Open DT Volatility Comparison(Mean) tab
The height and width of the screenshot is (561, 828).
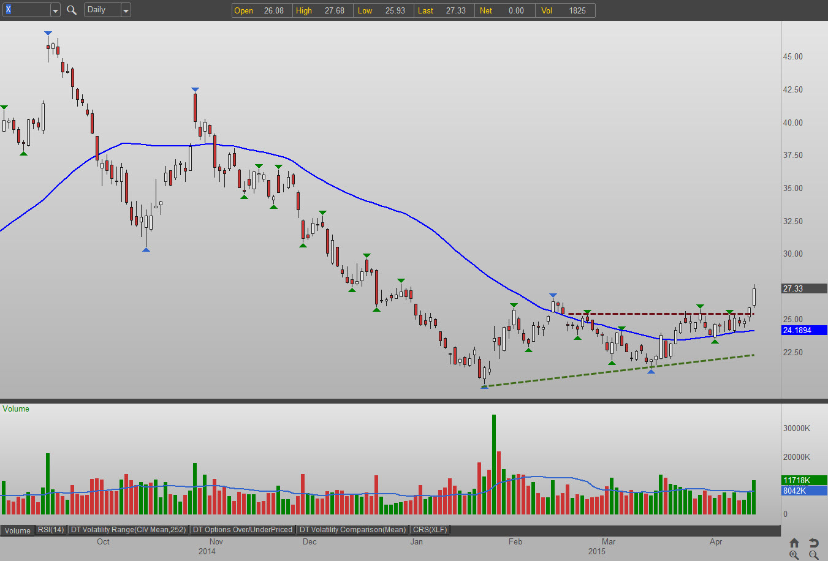tap(352, 530)
